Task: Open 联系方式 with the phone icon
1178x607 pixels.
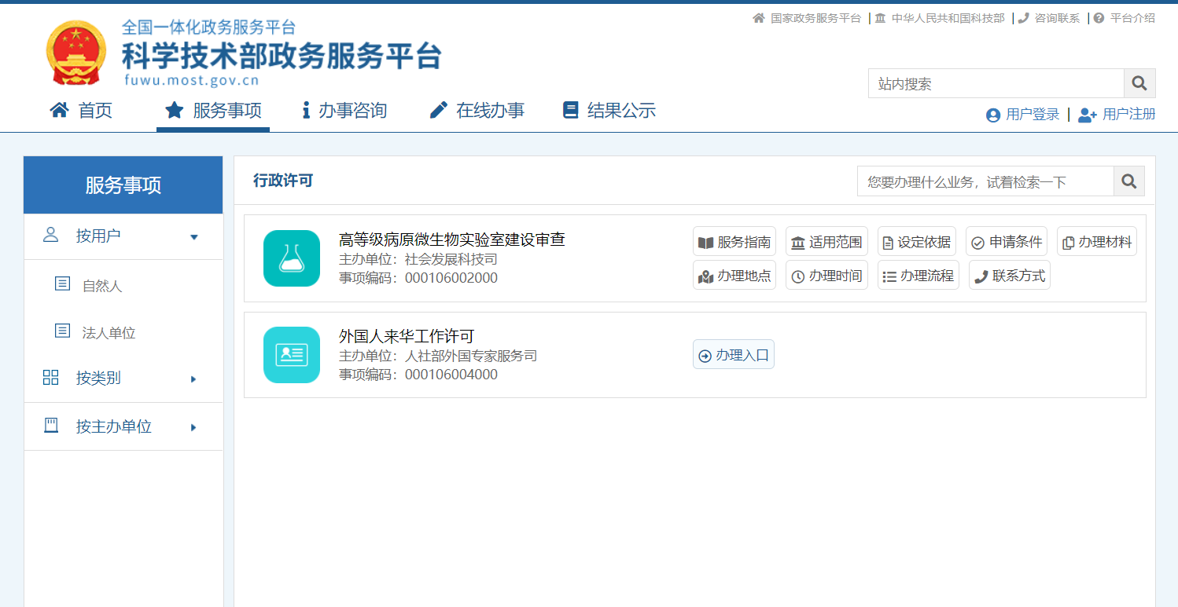Action: pos(1009,276)
